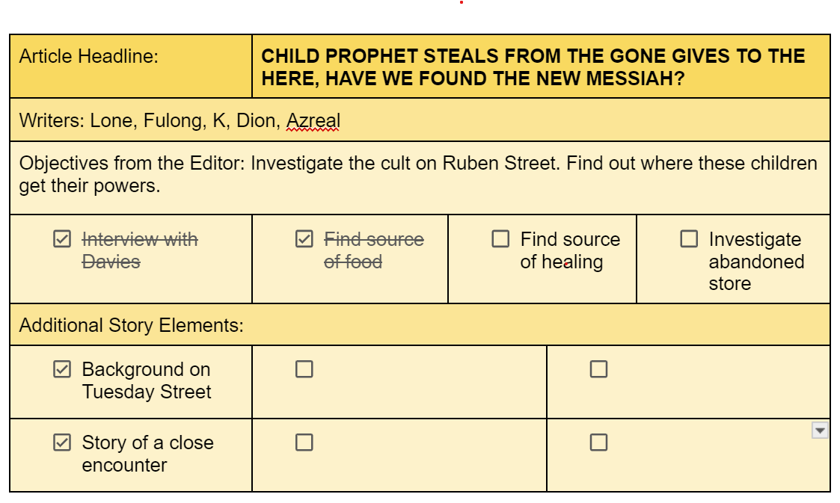Uncheck the Interview with Davies checkbox

(x=62, y=238)
